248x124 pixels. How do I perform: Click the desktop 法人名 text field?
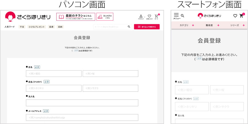(82, 103)
